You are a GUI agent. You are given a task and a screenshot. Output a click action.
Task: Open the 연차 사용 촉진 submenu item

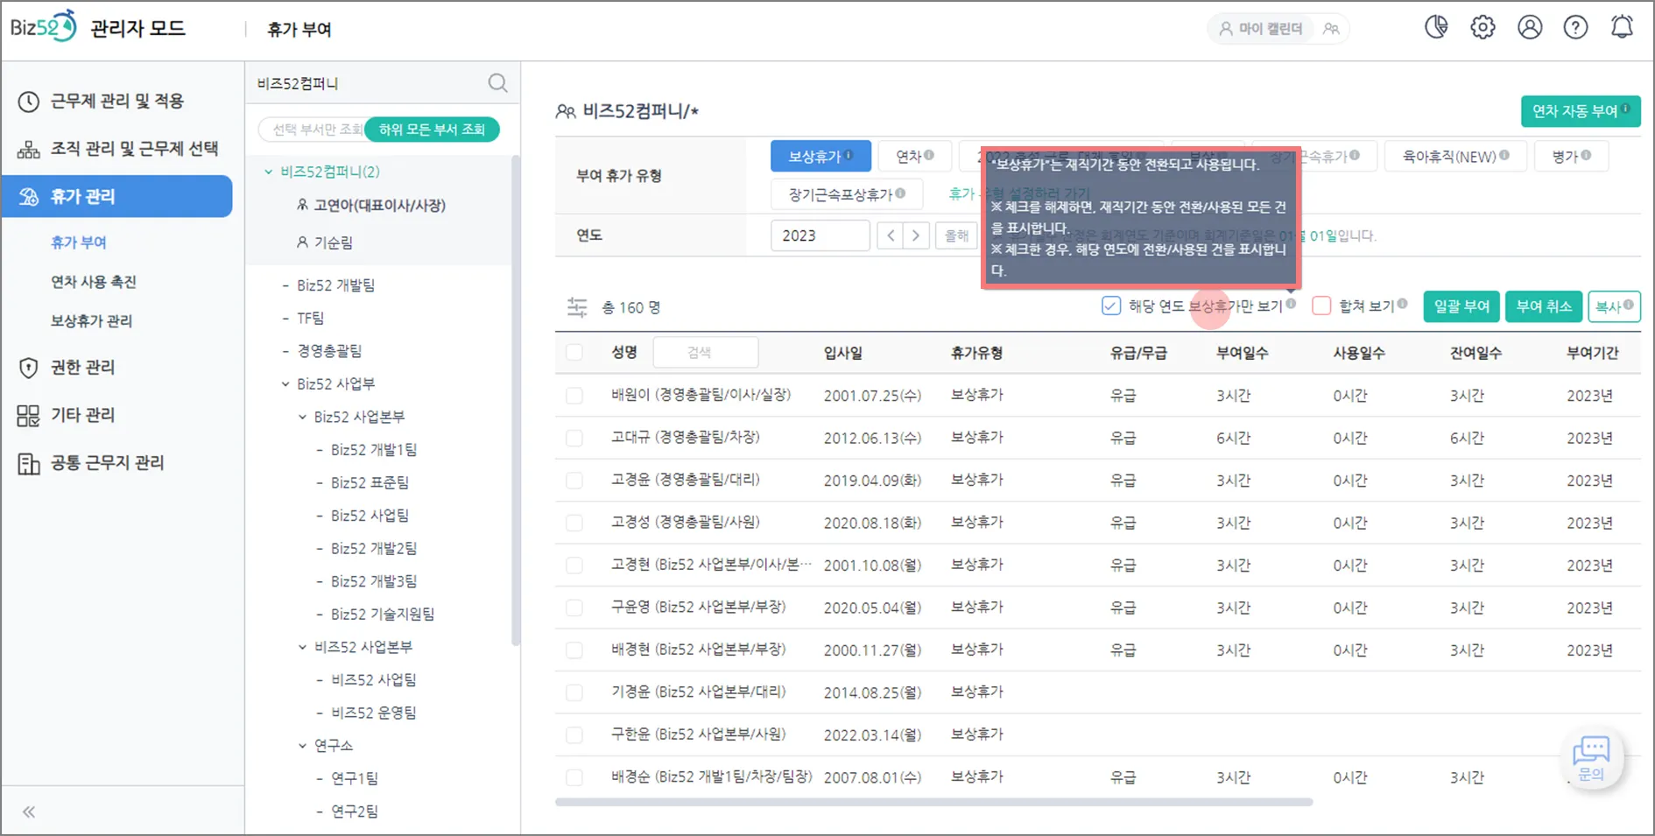(x=94, y=282)
